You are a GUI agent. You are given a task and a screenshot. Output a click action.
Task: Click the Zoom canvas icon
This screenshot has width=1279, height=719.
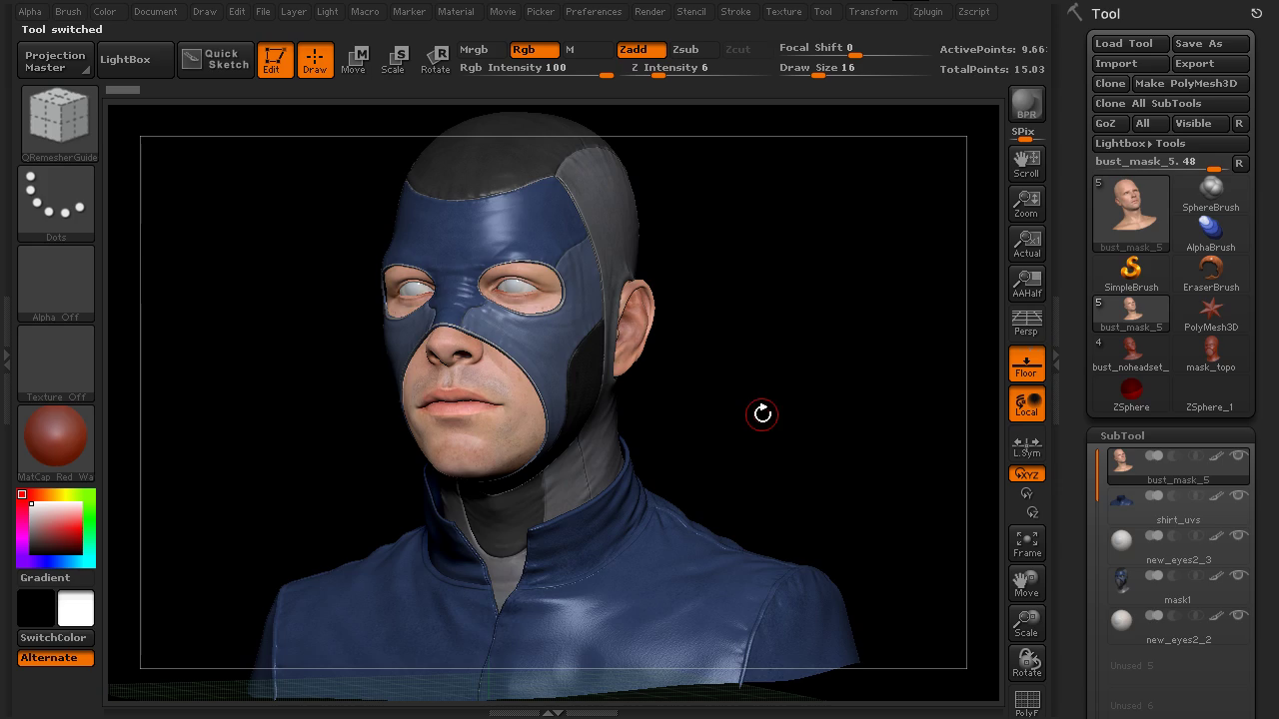click(1026, 203)
